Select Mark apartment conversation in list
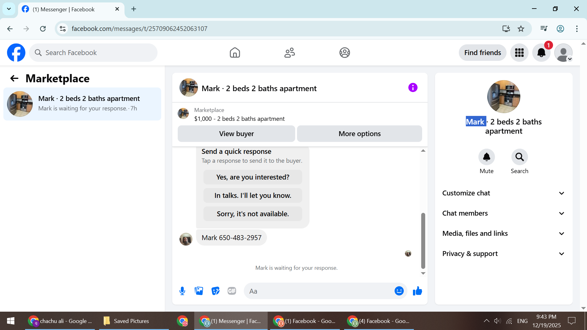The height and width of the screenshot is (330, 587). pyautogui.click(x=82, y=104)
